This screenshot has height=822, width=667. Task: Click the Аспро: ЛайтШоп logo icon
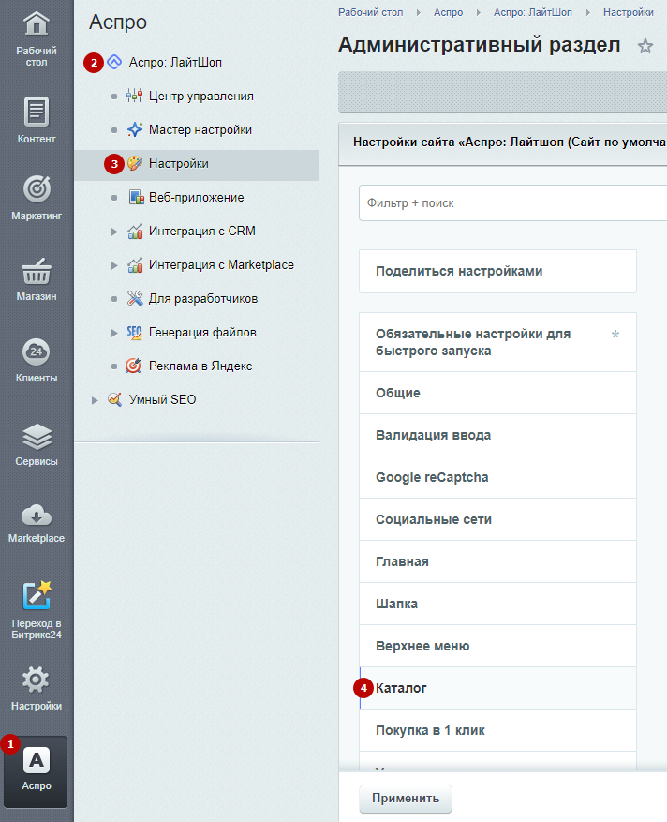coord(114,63)
